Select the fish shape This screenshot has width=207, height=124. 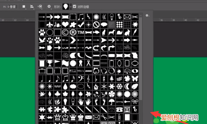click(96, 32)
